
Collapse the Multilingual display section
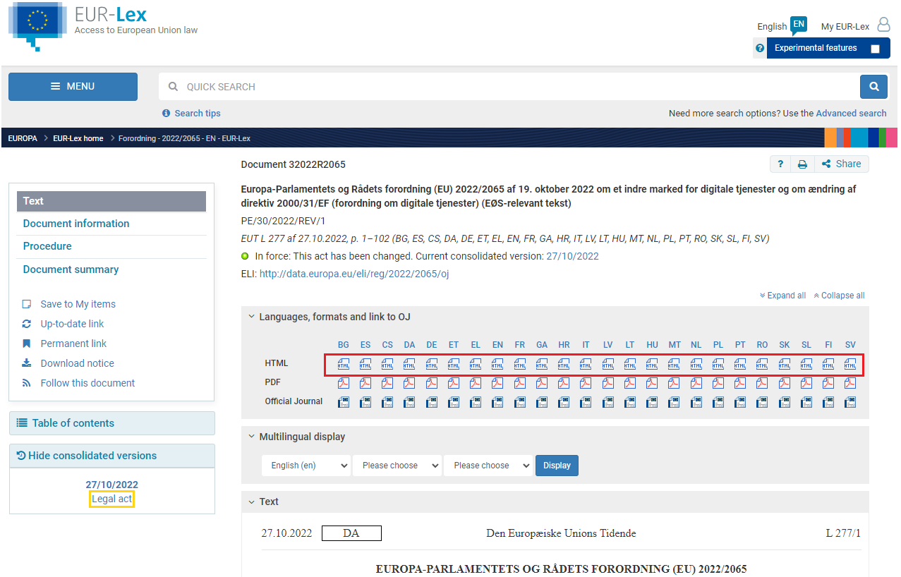[x=251, y=437]
